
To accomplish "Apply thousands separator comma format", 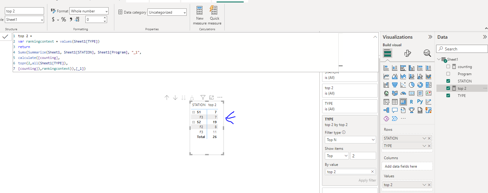I will pyautogui.click(x=71, y=19).
